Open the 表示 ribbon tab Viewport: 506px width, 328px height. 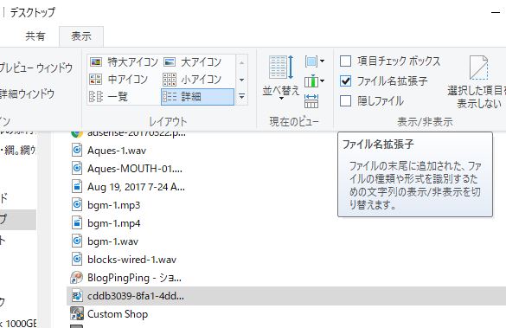(81, 36)
